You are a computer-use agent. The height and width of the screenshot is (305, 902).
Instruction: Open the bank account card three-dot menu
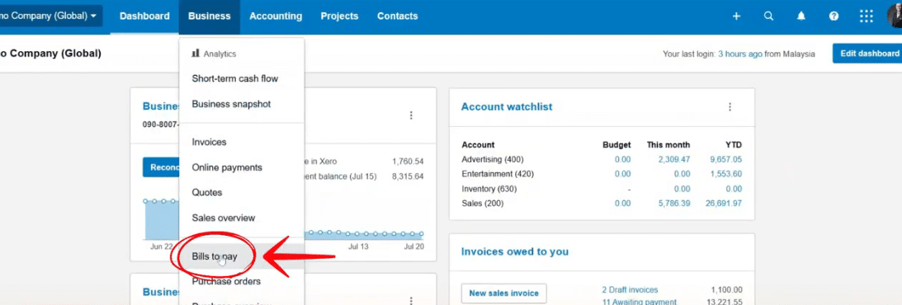(x=411, y=115)
